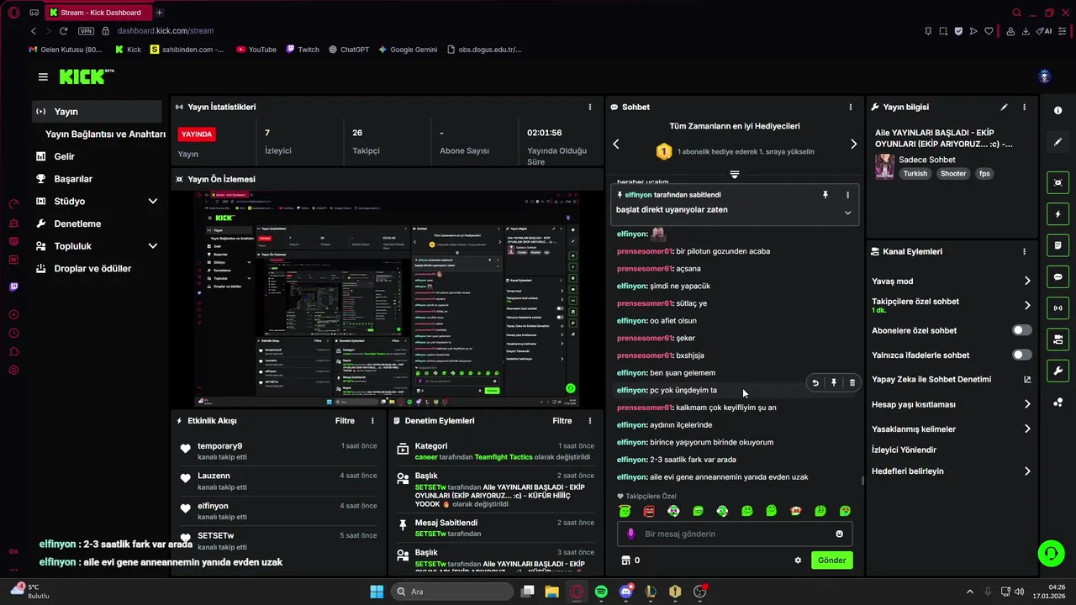The image size is (1076, 605).
Task: Open the hamburger menu beside the Kick logo
Action: coord(43,76)
